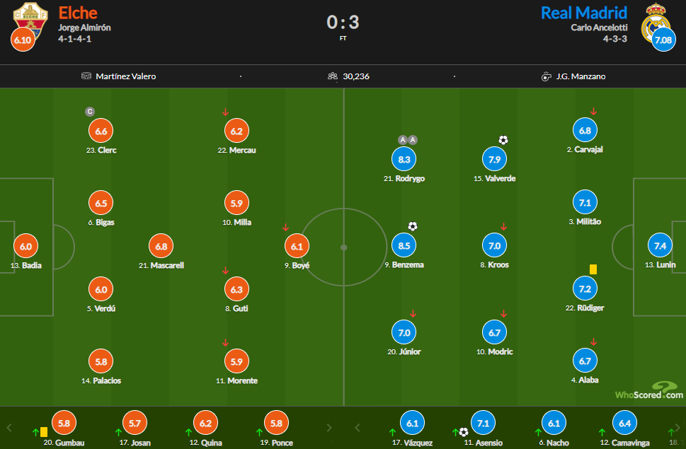686x449 pixels.
Task: Click the referee whistle icon
Action: pyautogui.click(x=546, y=76)
